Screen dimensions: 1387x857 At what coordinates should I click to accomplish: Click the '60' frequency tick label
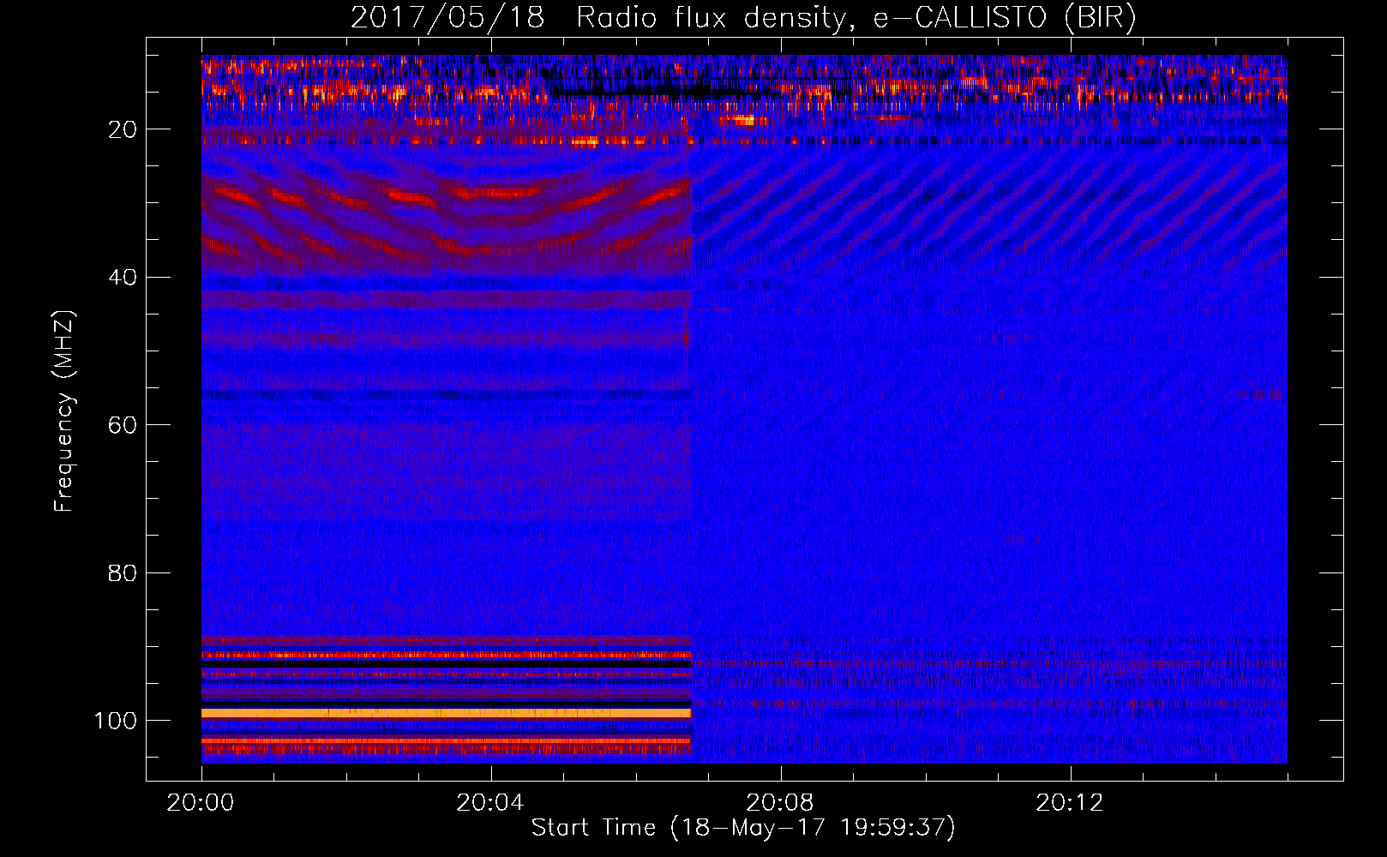[x=123, y=425]
